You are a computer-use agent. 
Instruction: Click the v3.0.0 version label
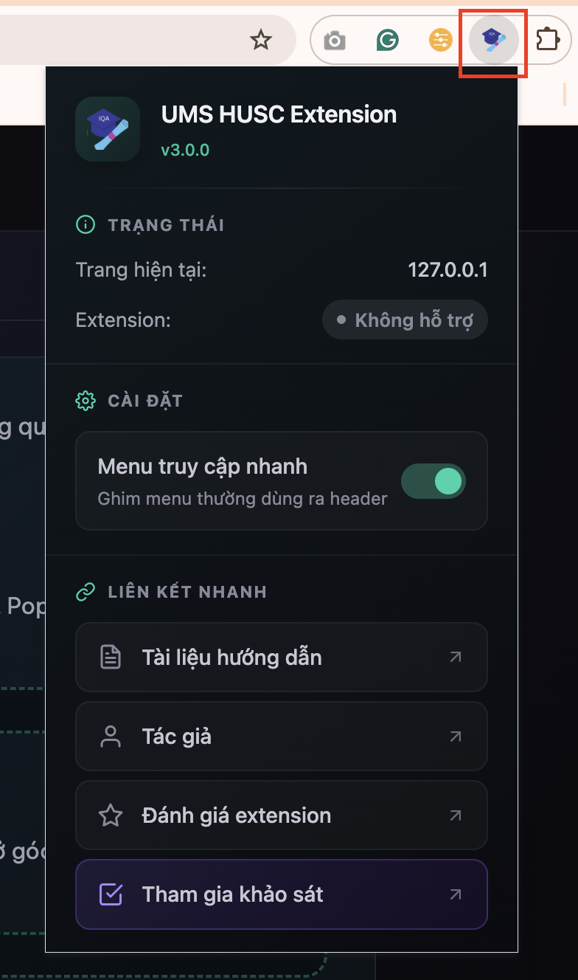(x=185, y=150)
